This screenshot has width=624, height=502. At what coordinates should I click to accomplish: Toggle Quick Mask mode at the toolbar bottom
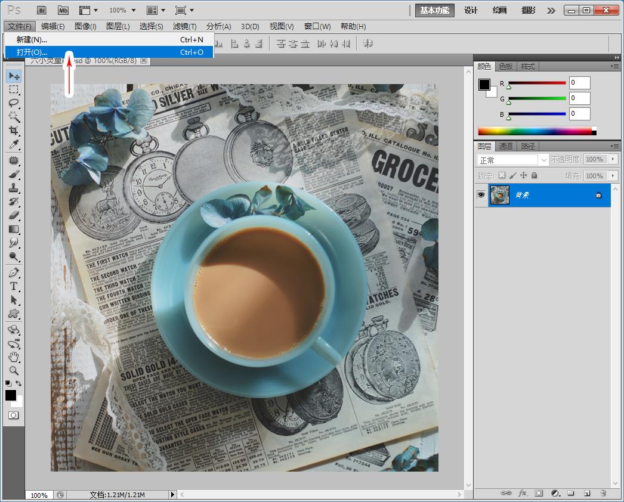coord(13,415)
